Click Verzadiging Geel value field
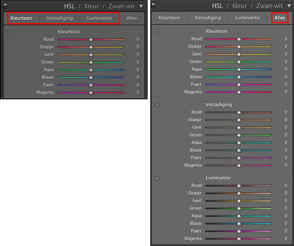 [286, 127]
